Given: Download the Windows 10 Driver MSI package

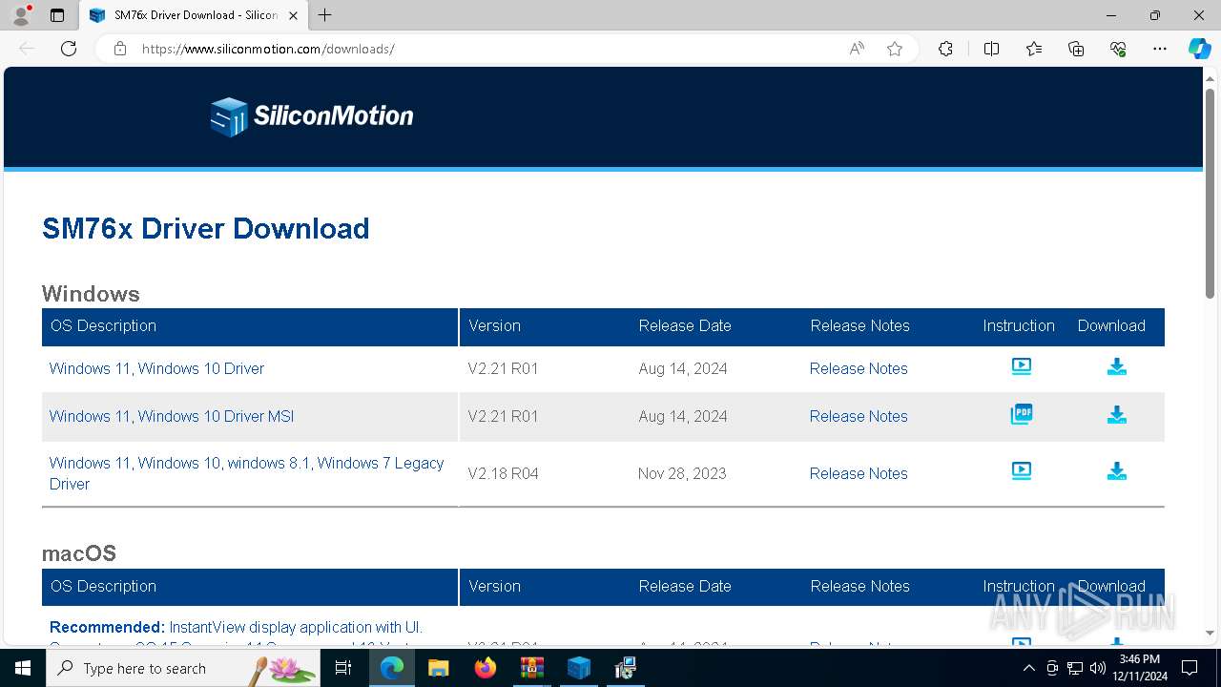Looking at the screenshot, I should pos(1116,415).
